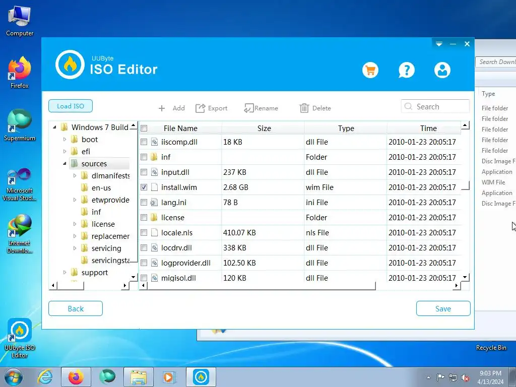Viewport: 516px width, 387px height.
Task: Click the migisol.dll file icon
Action: click(154, 278)
